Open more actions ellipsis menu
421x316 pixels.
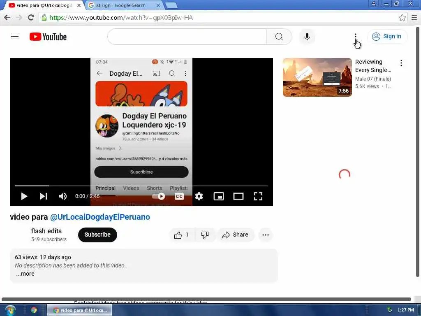(266, 235)
